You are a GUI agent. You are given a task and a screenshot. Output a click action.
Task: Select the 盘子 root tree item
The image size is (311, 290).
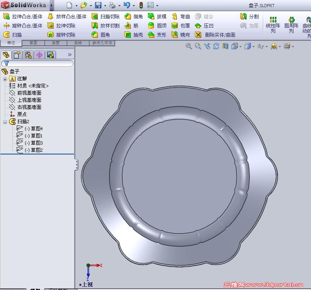click(x=11, y=71)
